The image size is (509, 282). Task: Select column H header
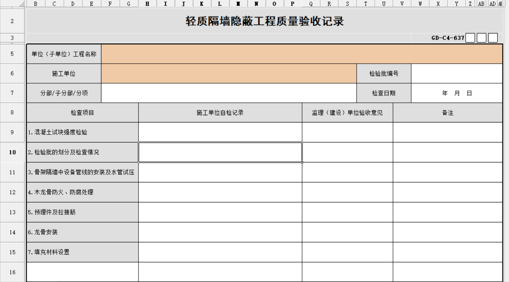tap(147, 4)
